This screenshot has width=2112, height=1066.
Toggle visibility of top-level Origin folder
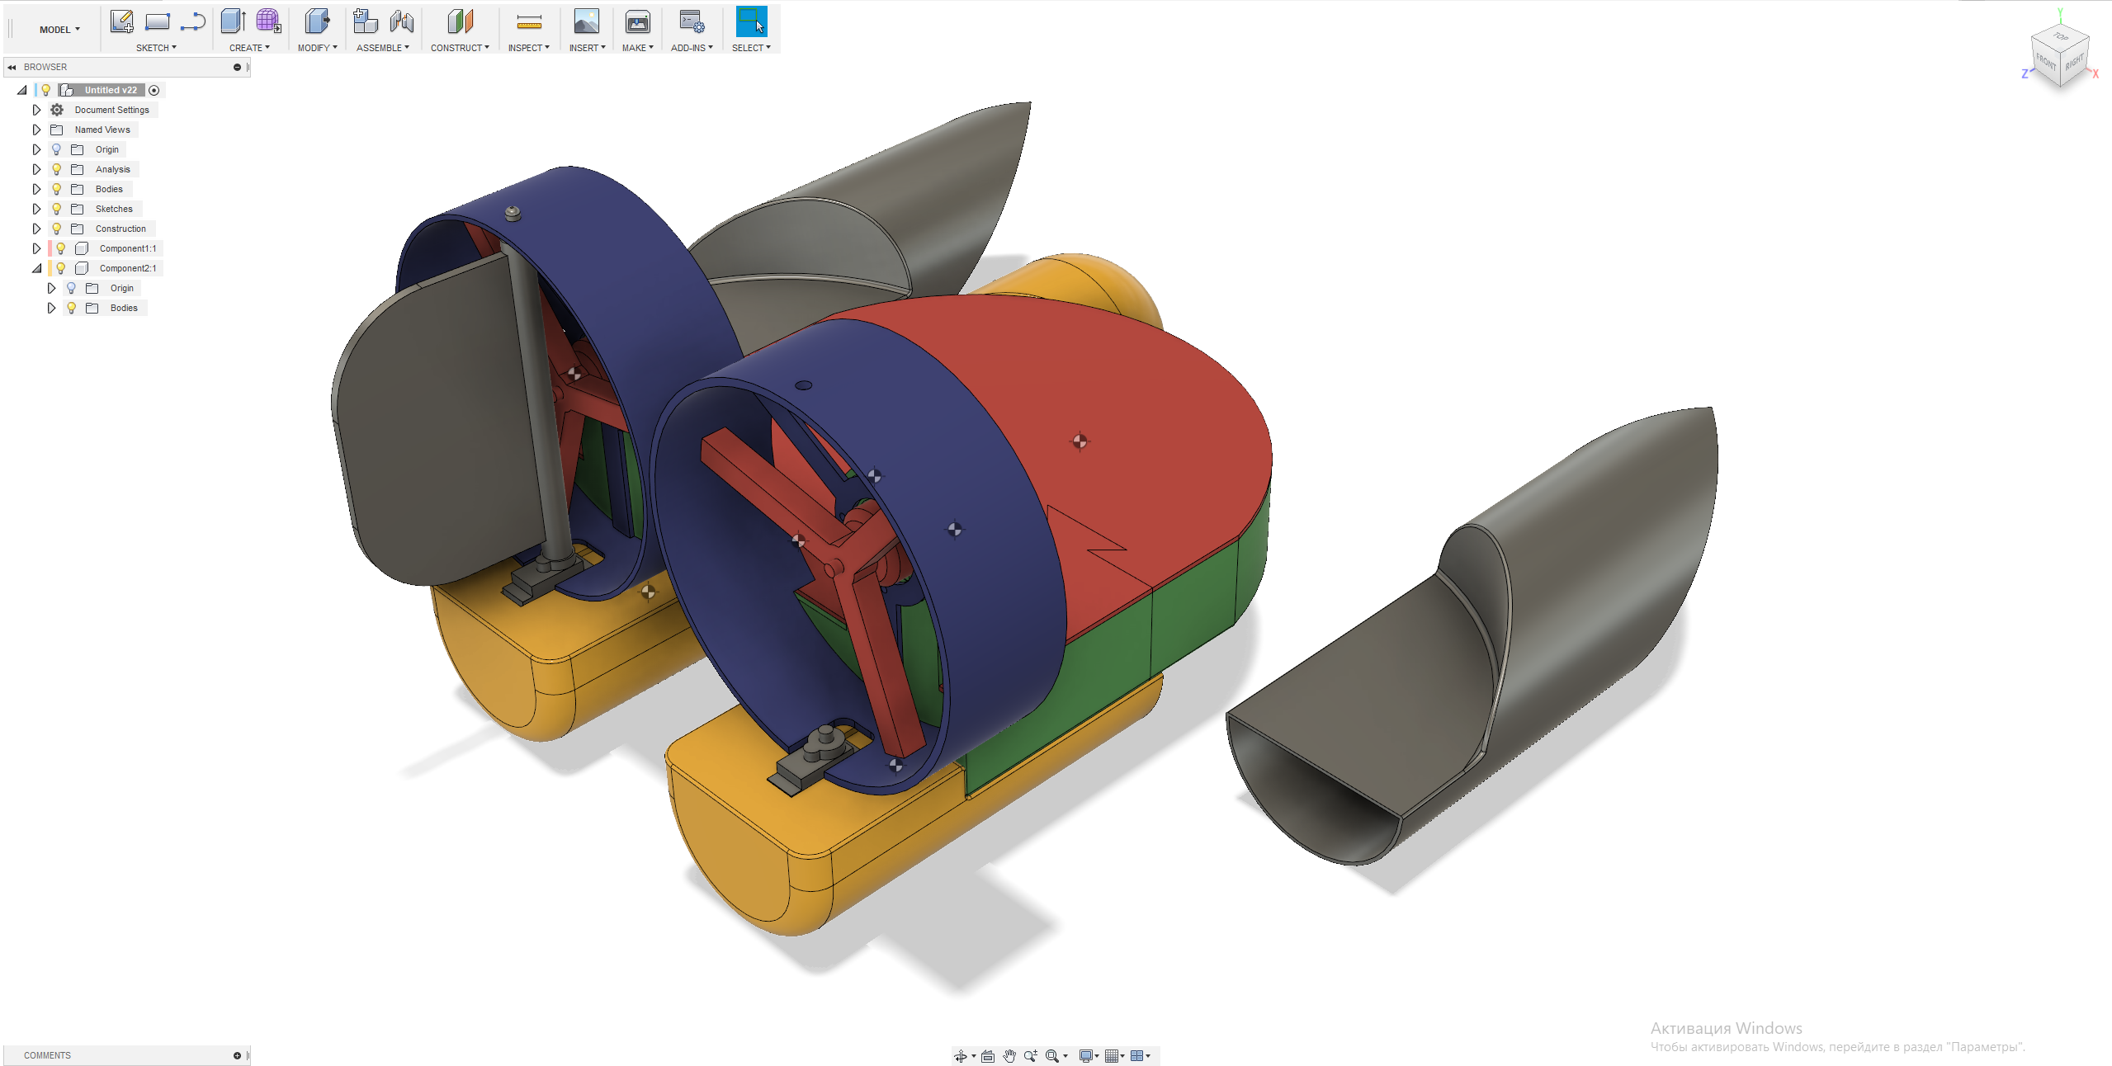coord(56,149)
